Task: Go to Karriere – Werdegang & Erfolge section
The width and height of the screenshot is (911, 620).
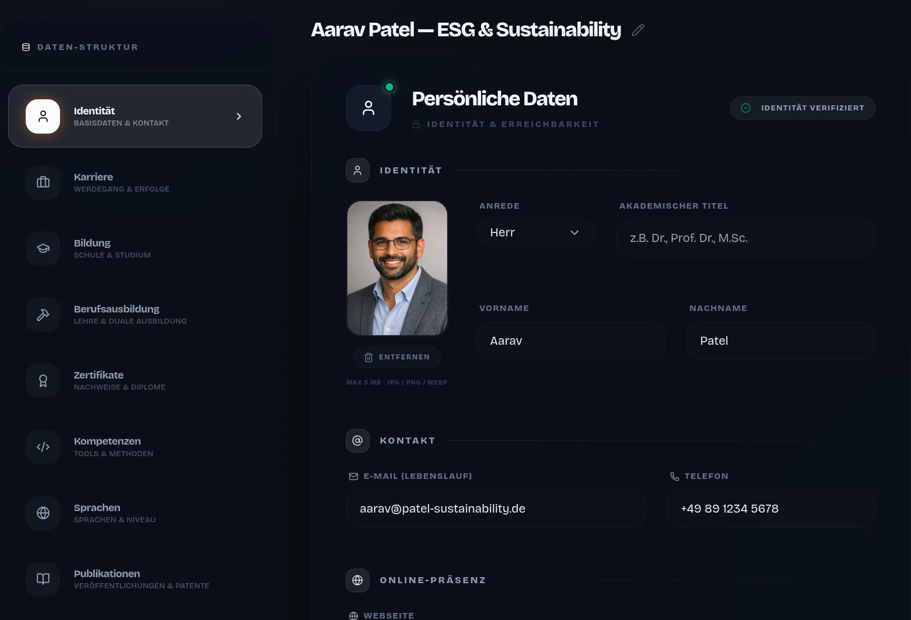Action: 135,182
